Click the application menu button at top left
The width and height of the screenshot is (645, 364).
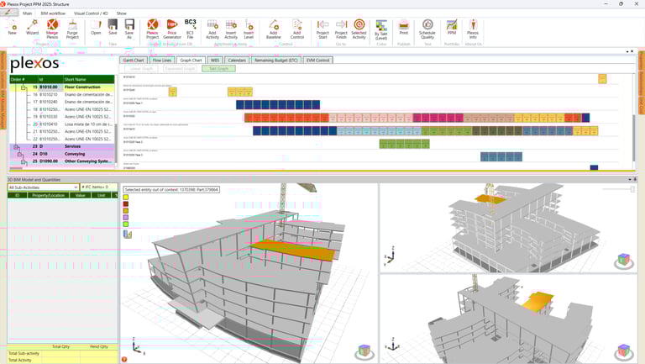pyautogui.click(x=8, y=13)
